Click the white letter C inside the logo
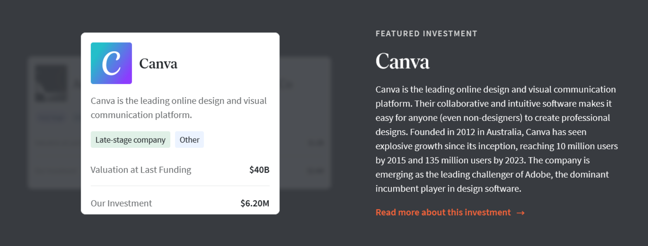Image resolution: width=648 pixels, height=246 pixels. pos(111,63)
